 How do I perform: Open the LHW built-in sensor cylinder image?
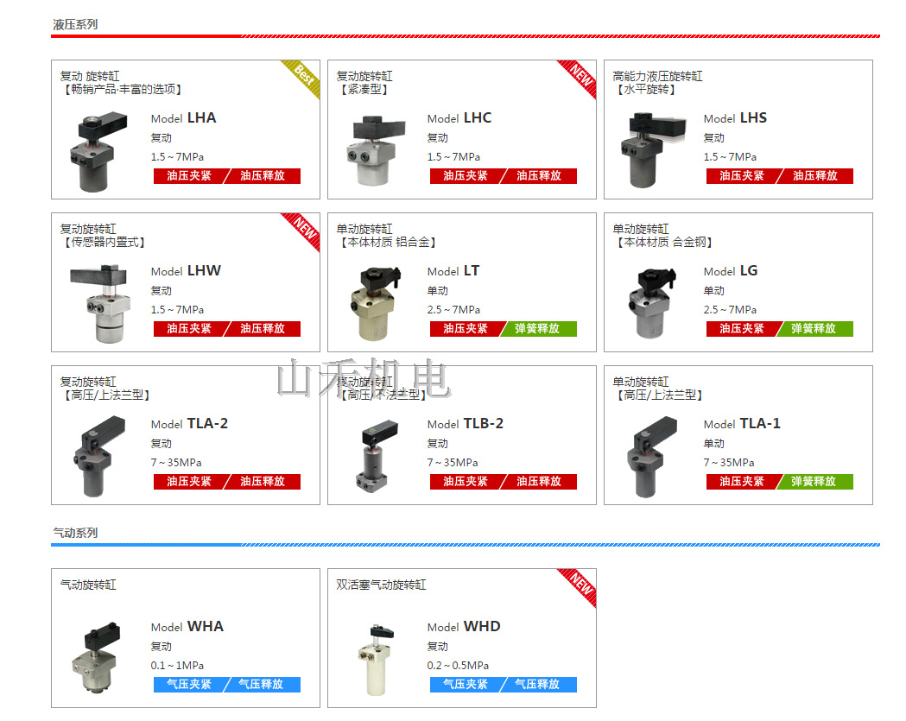click(98, 304)
